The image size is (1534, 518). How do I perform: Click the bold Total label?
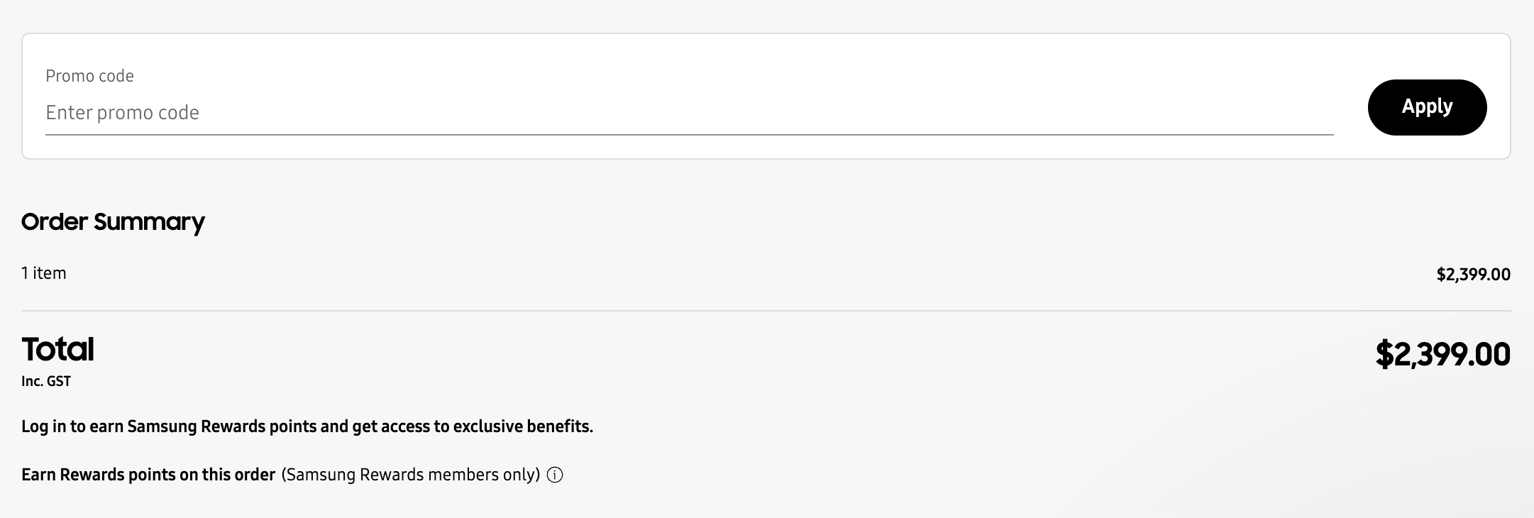click(x=58, y=349)
